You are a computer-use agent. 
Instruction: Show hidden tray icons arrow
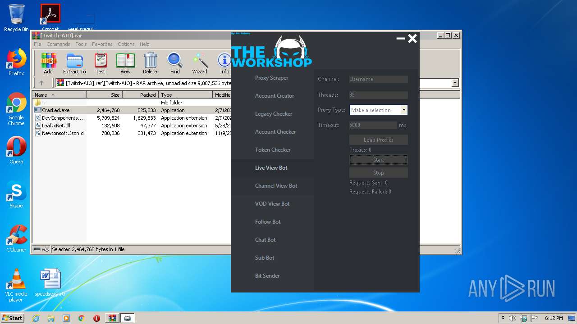pyautogui.click(x=503, y=318)
